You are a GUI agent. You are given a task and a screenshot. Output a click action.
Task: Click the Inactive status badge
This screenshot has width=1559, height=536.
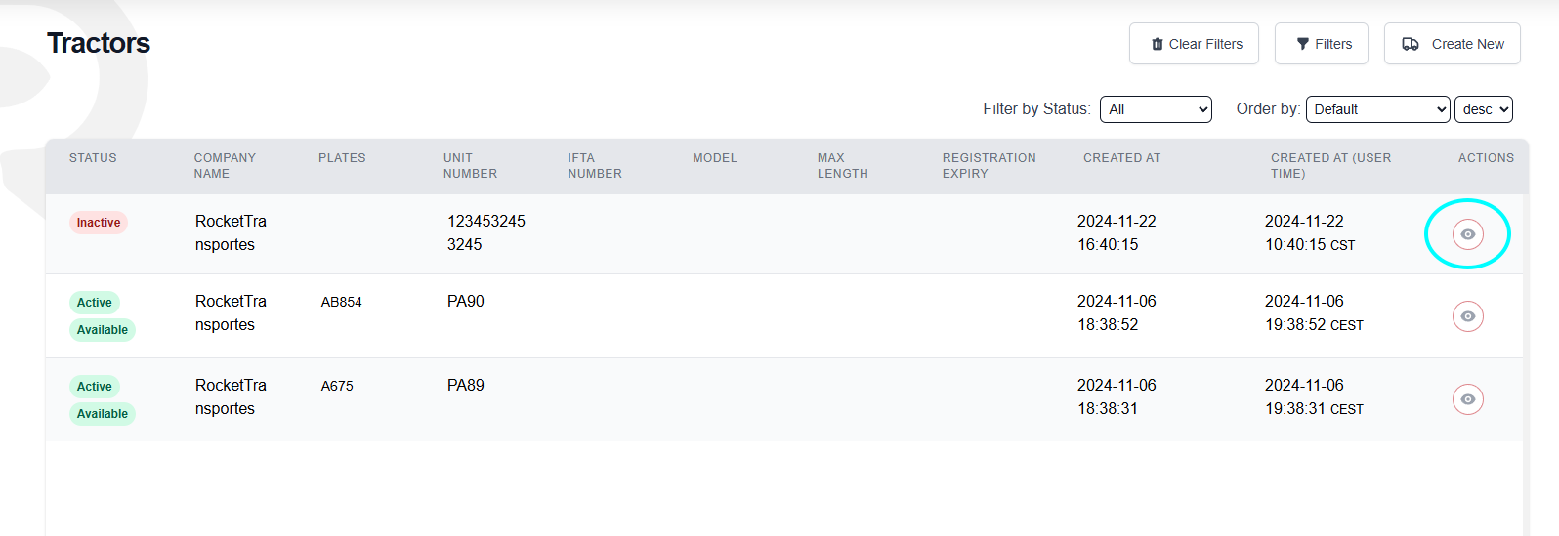pos(99,223)
